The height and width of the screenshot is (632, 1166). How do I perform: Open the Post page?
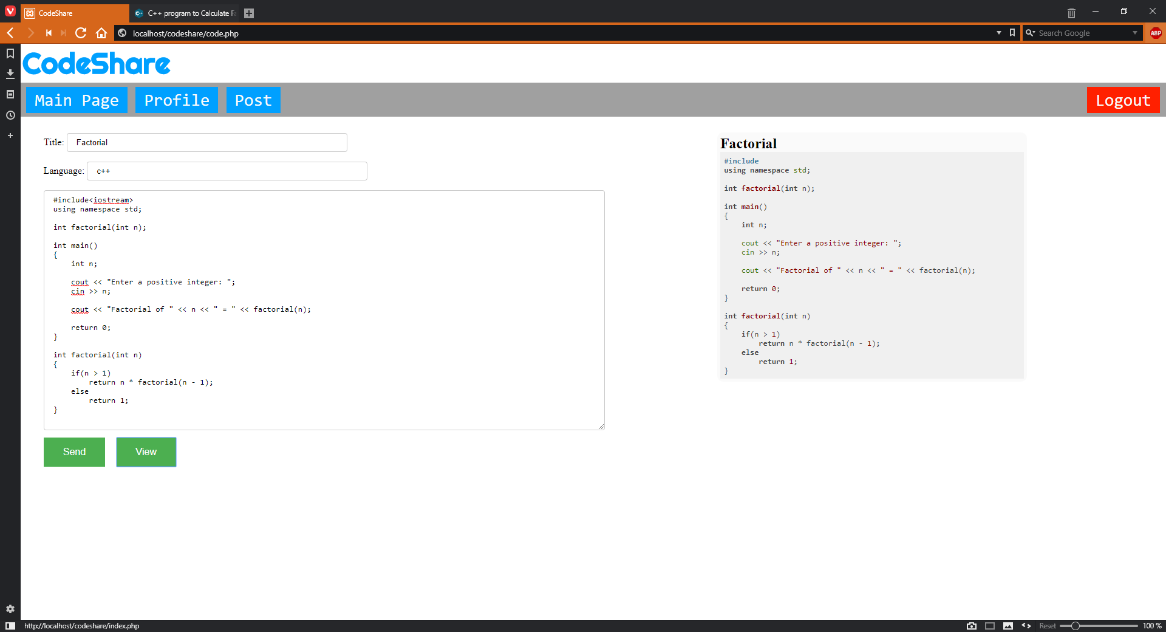click(253, 100)
